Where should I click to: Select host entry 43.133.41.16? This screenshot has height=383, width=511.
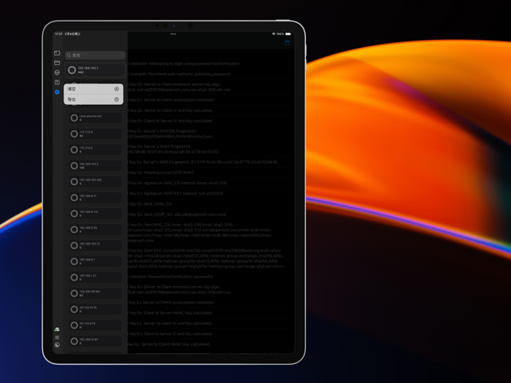pos(95,309)
